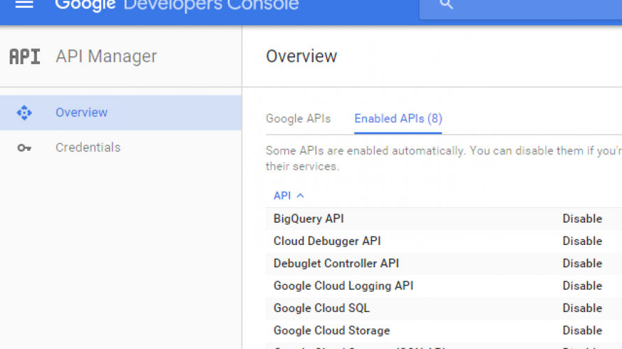Click the Overview sidebar icon
Viewport: 622px width, 349px height.
(x=24, y=113)
